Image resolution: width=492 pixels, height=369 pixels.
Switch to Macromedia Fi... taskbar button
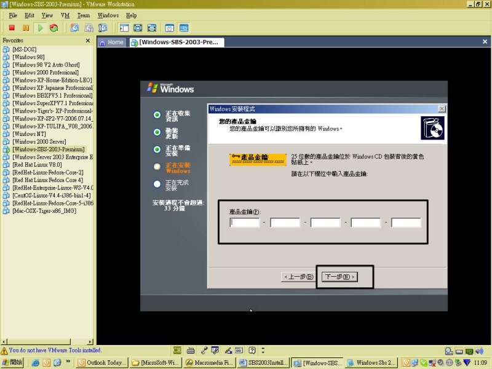click(210, 363)
